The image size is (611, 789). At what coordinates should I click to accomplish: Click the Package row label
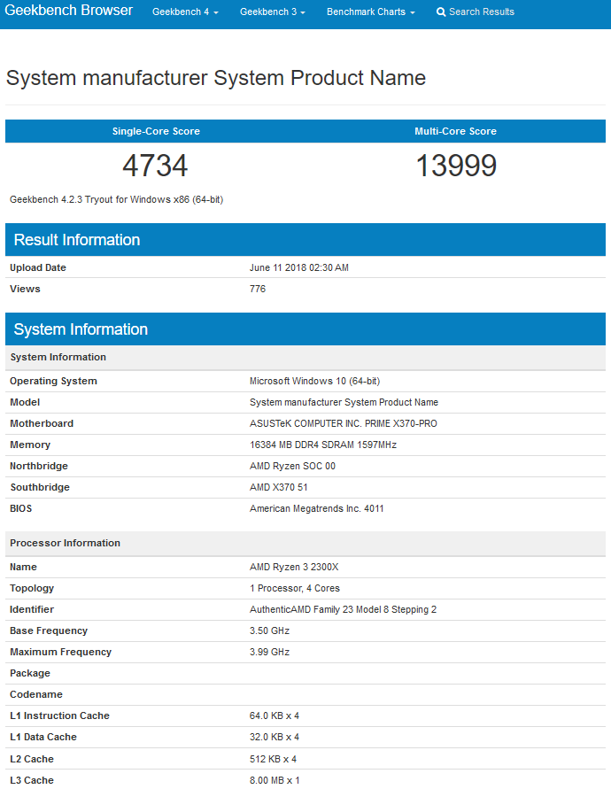(30, 673)
